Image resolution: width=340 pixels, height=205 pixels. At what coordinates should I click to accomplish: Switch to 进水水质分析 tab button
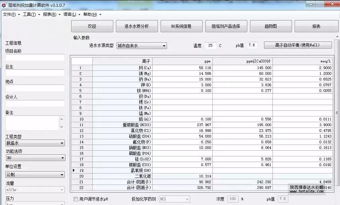136,26
